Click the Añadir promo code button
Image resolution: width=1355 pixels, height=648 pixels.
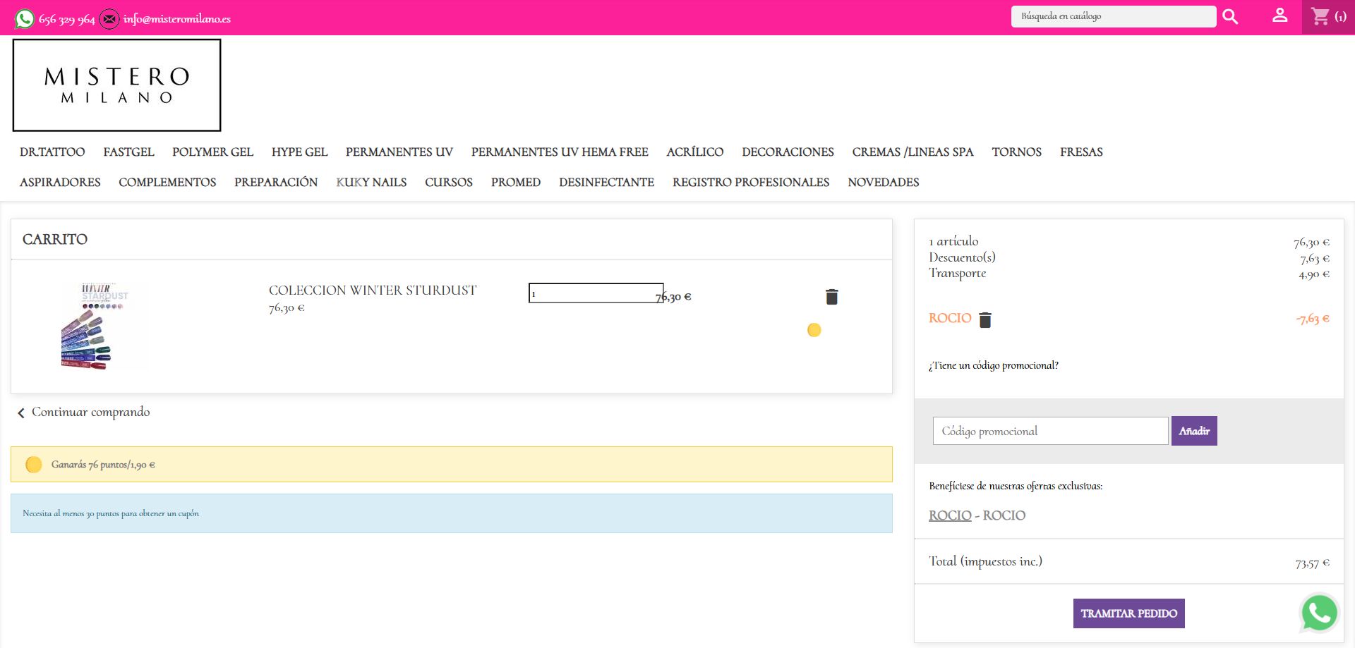click(x=1194, y=431)
